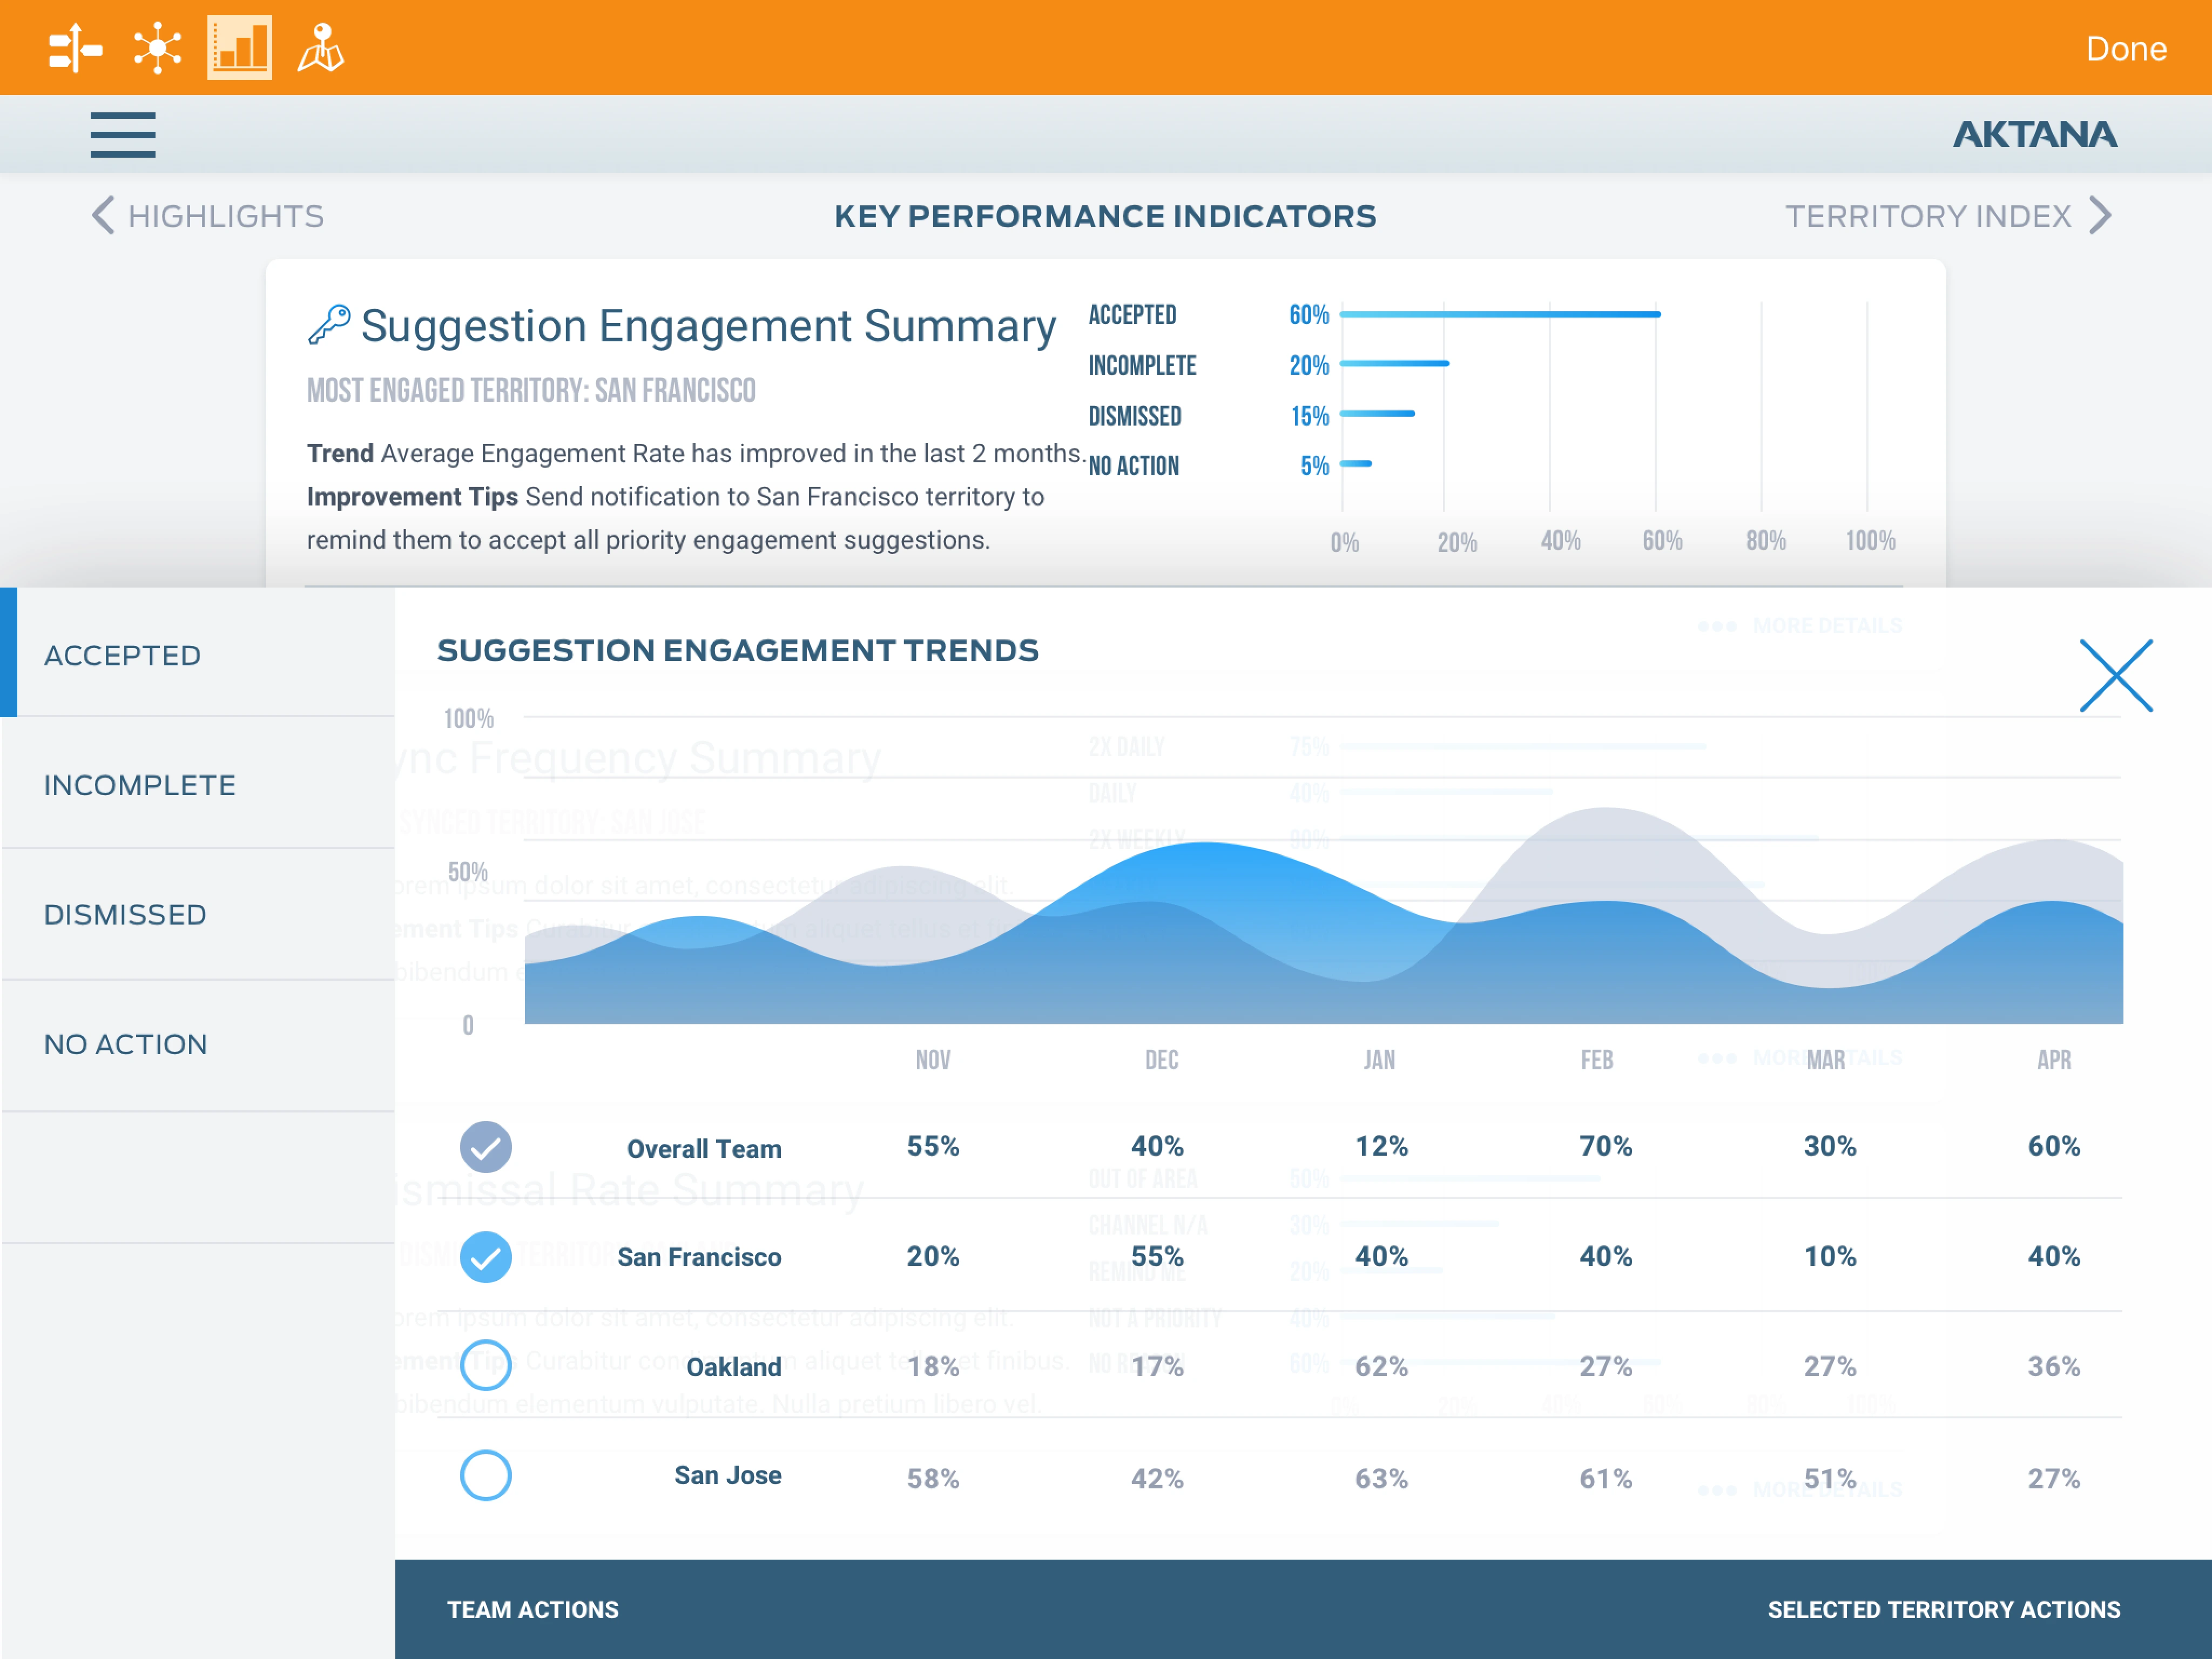
Task: Open the hamburger menu
Action: coord(122,135)
